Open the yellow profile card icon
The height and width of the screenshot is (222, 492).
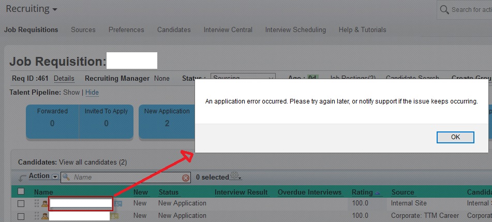[x=114, y=216]
